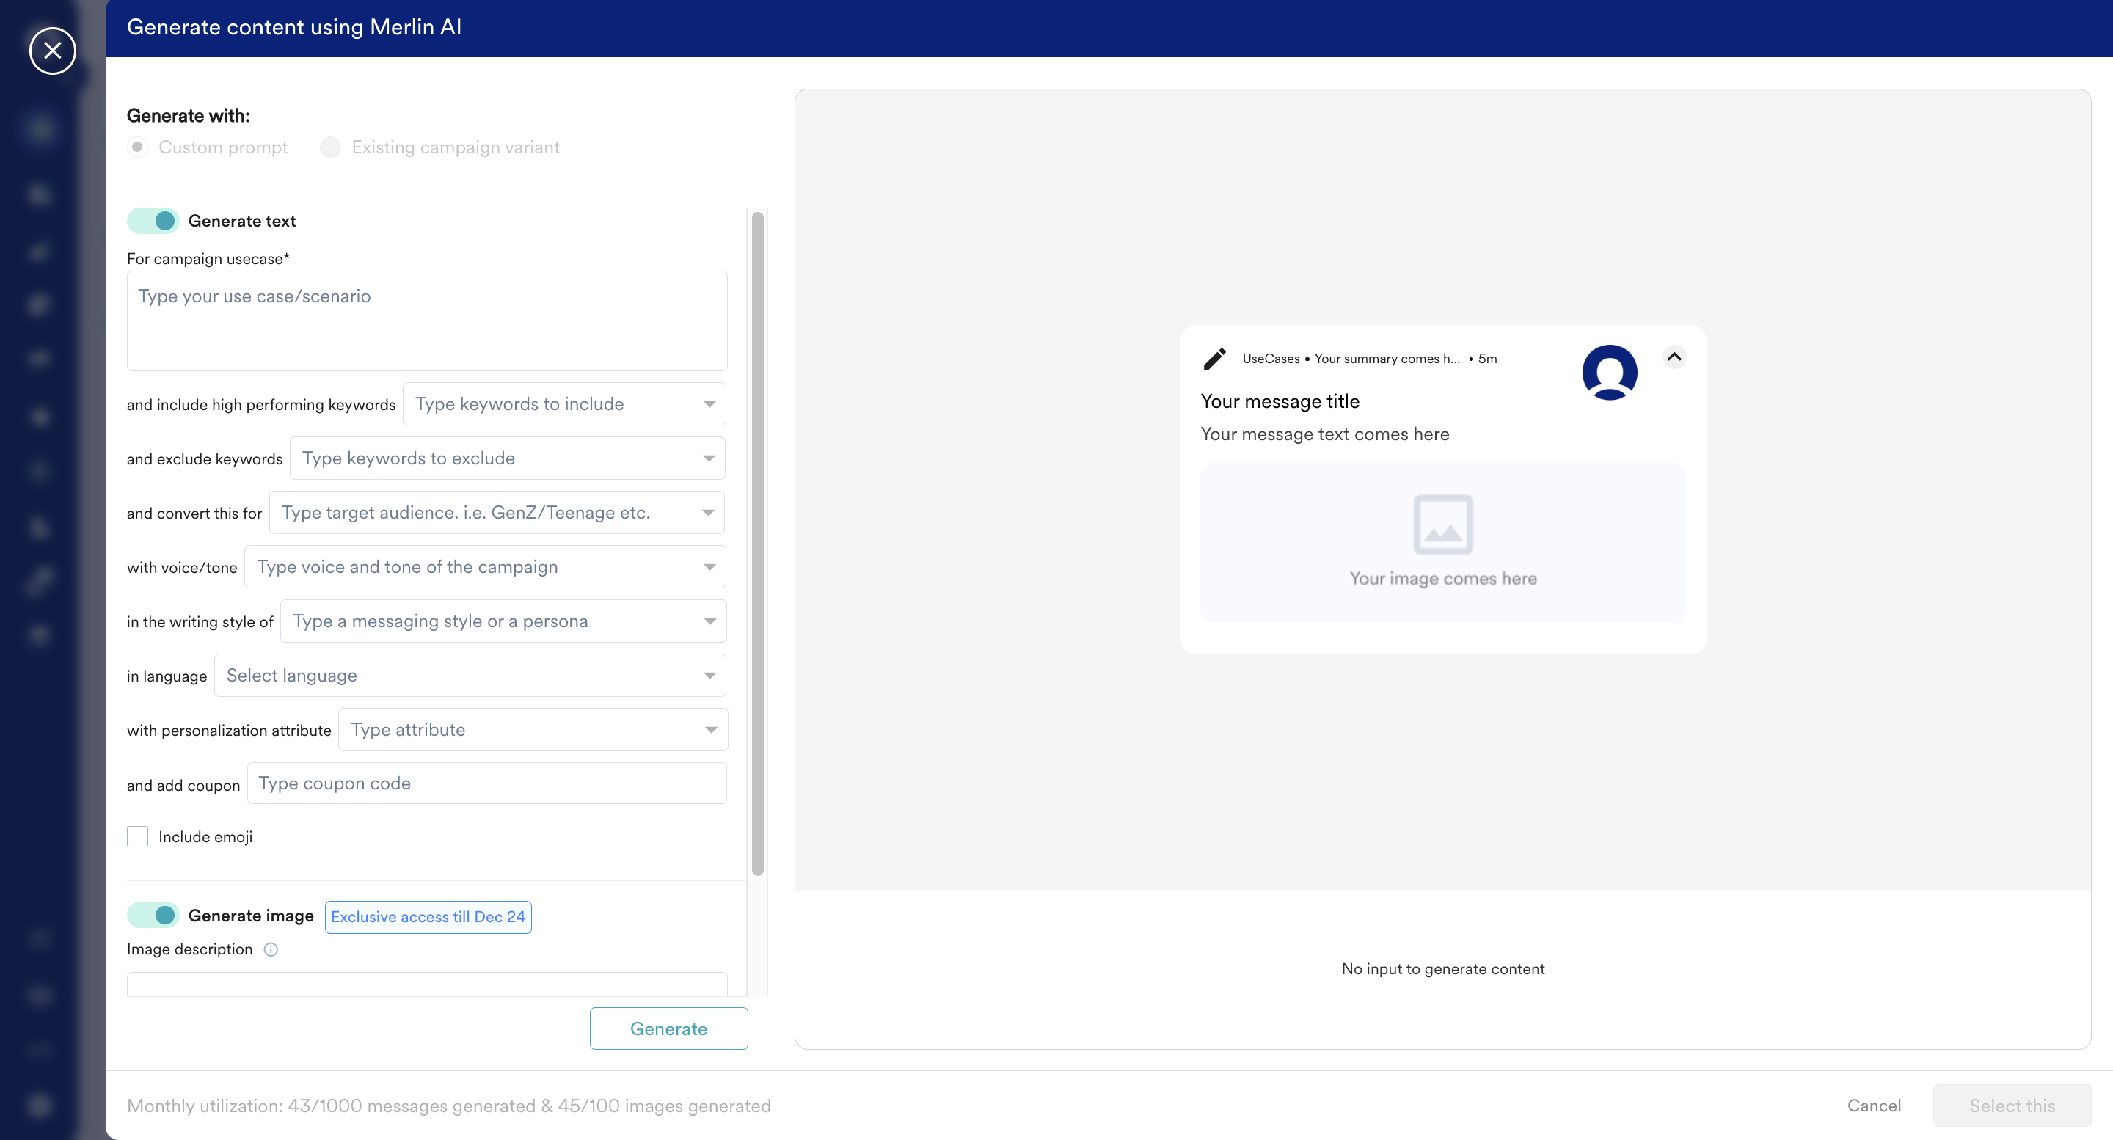2113x1140 pixels.
Task: Click the Cancel button
Action: (x=1874, y=1106)
